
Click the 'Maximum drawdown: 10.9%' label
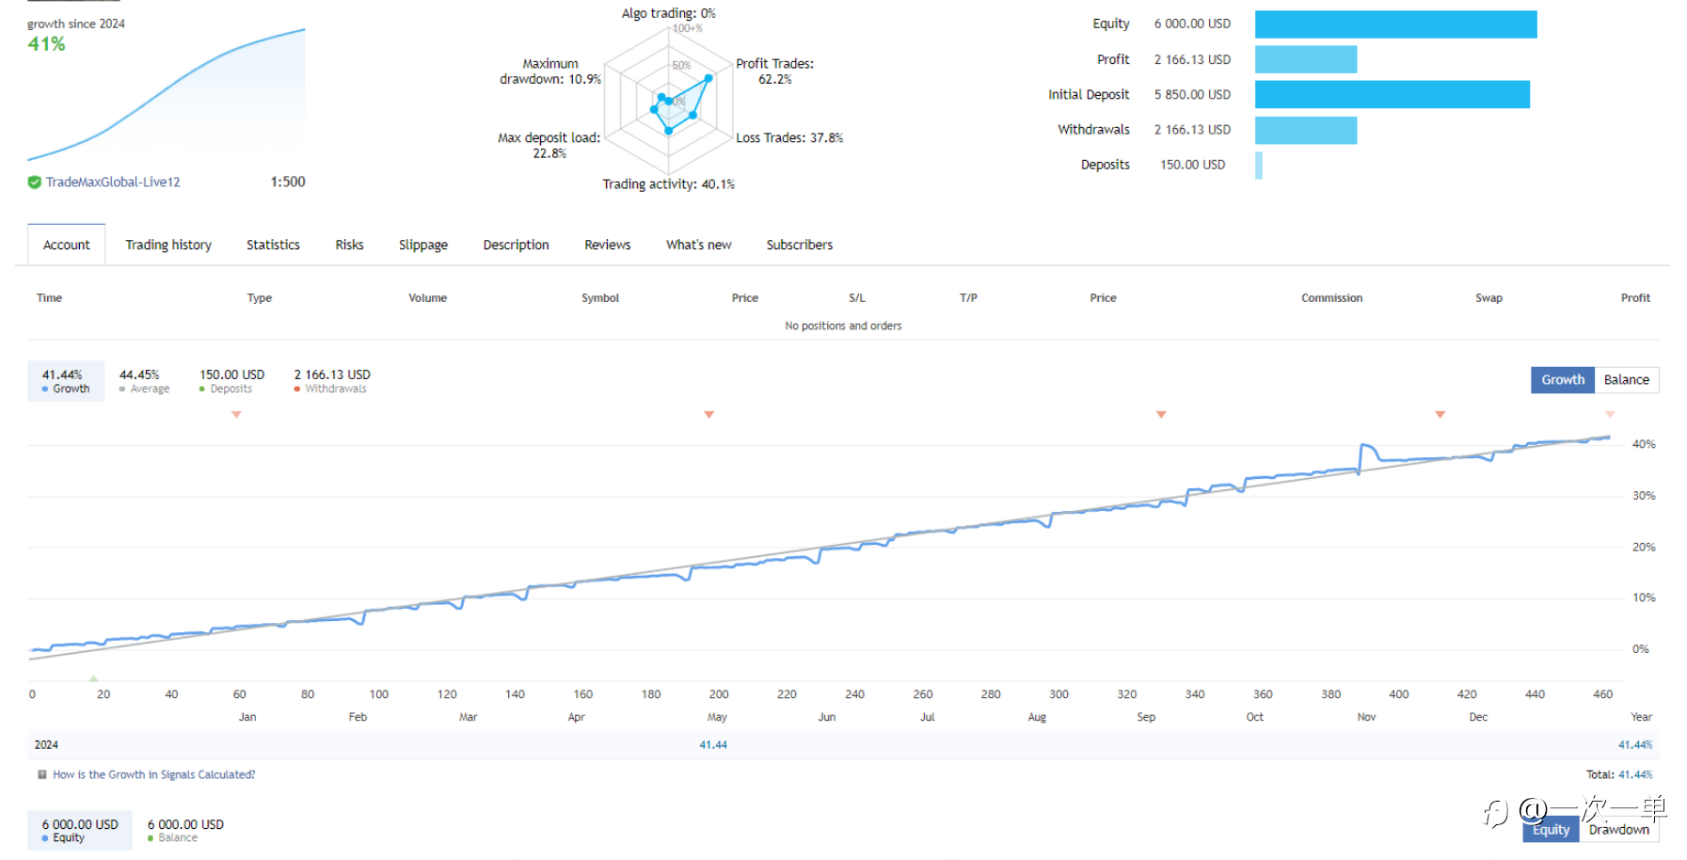(x=550, y=72)
